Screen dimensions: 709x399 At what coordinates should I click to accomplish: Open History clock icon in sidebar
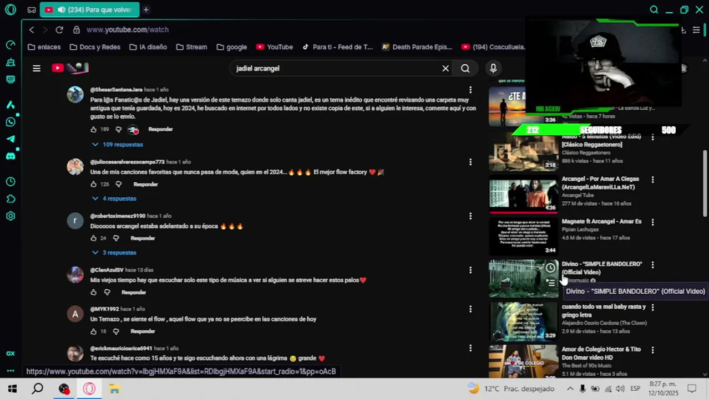11,182
